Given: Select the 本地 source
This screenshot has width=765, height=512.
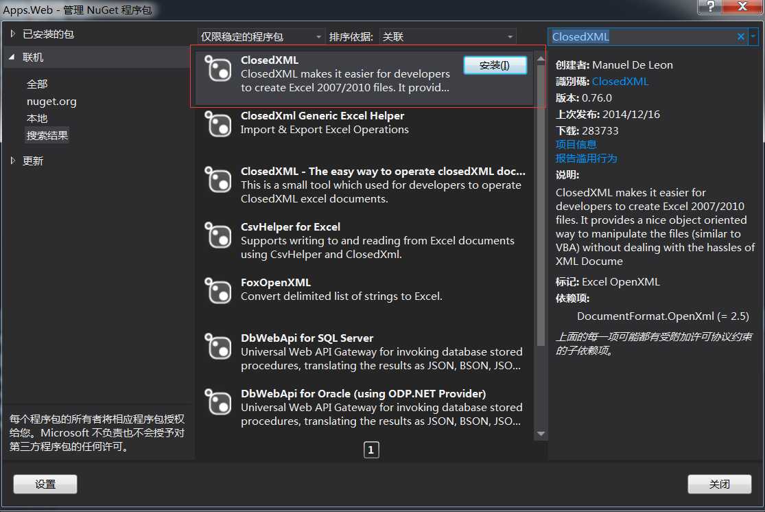Looking at the screenshot, I should click(x=37, y=119).
